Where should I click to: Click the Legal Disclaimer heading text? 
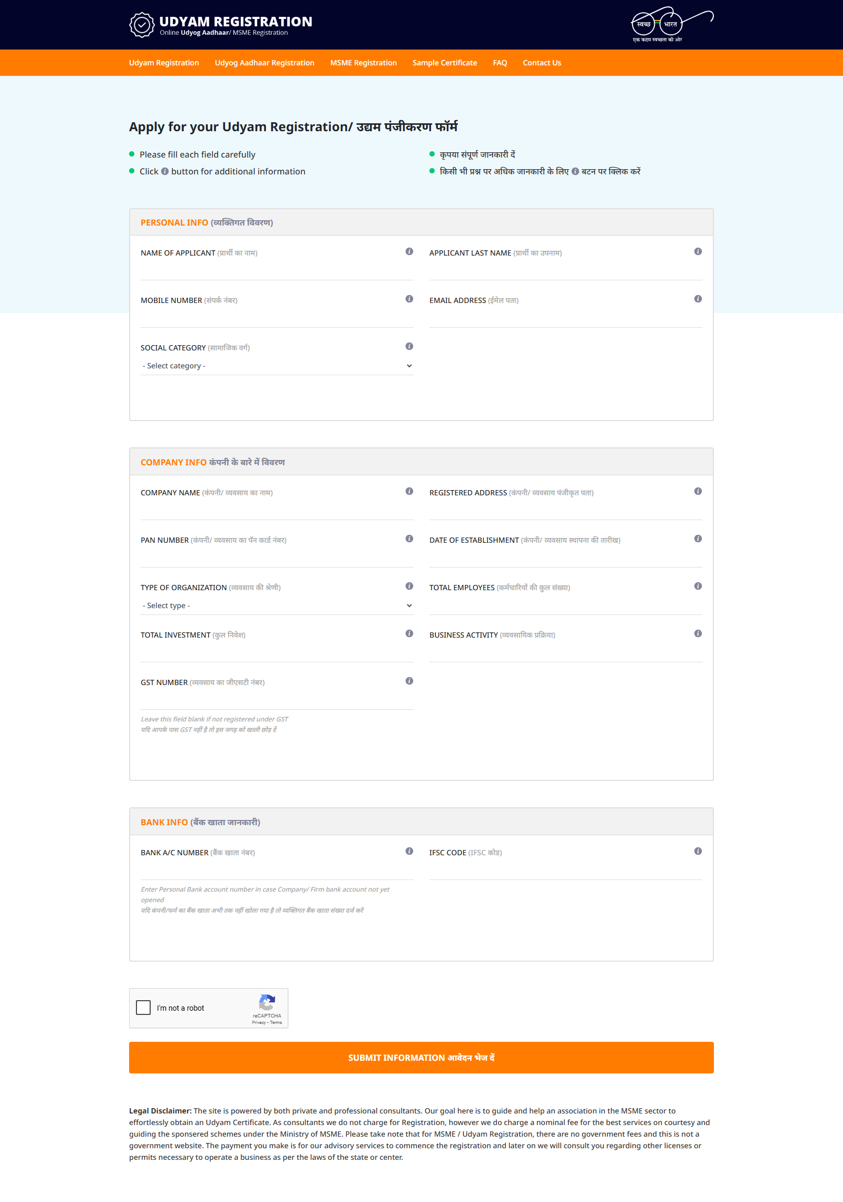click(x=160, y=1111)
